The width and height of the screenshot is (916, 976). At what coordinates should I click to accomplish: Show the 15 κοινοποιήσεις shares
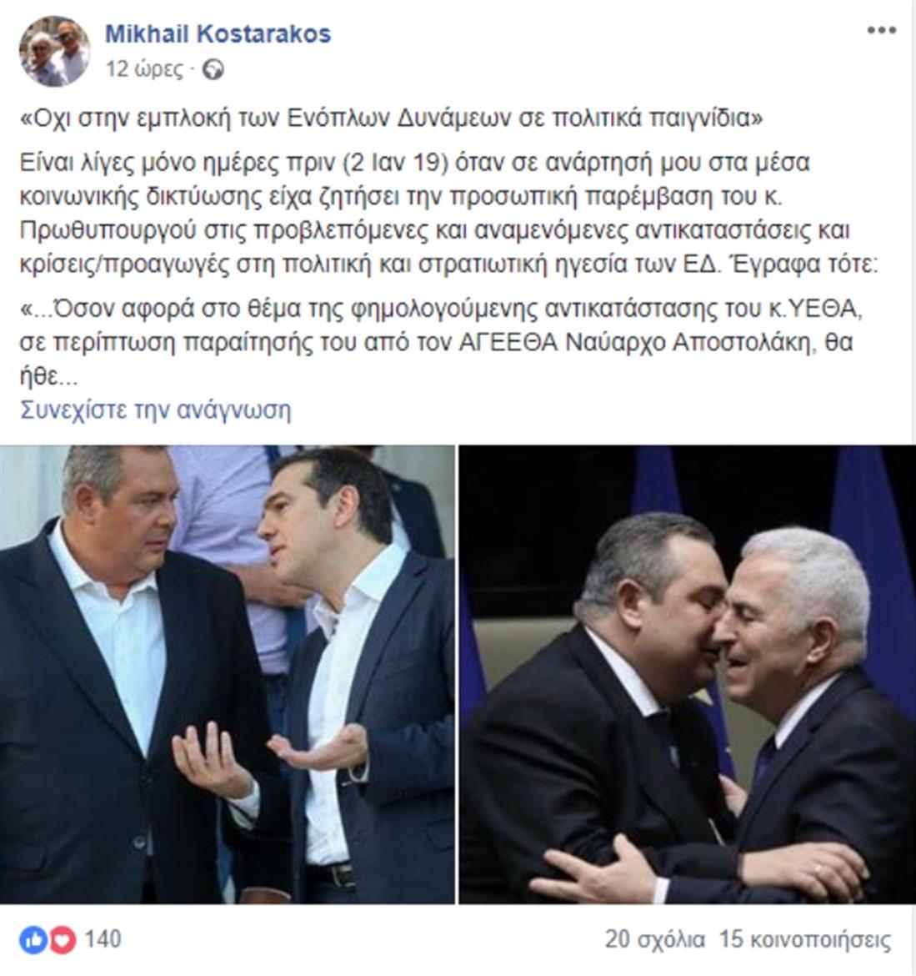tap(805, 940)
